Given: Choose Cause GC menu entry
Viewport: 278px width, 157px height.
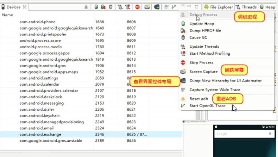Looking at the screenshot, I should coord(198,37).
